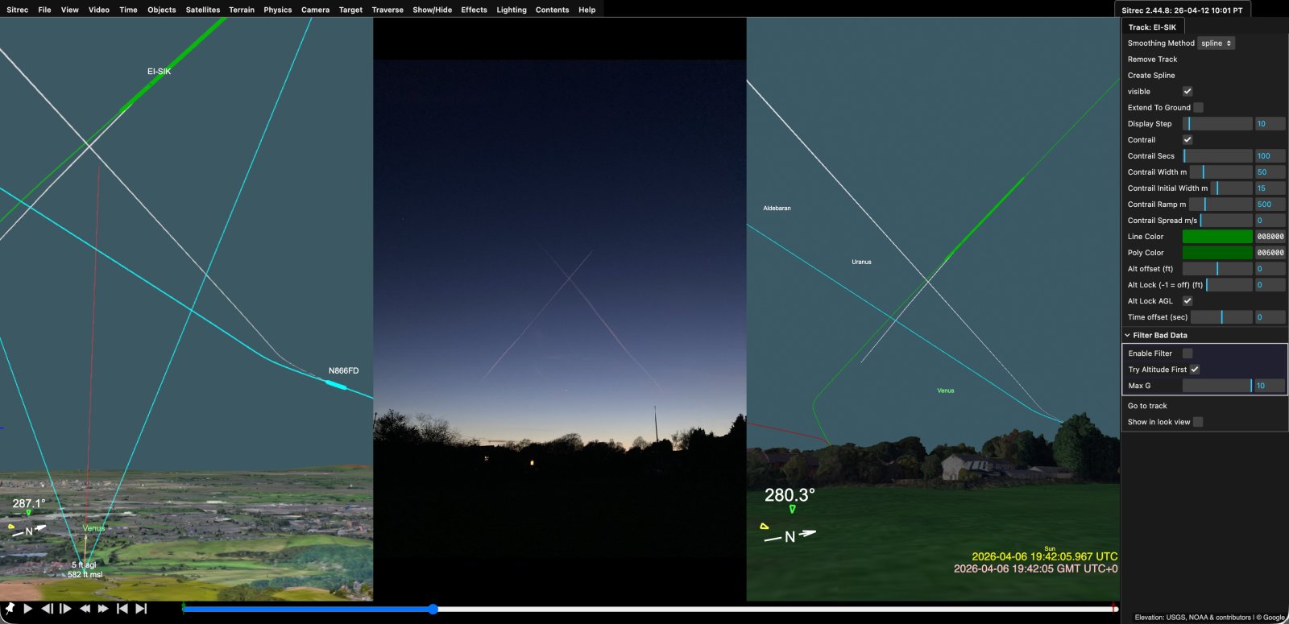Open the Show/Hide menu
Viewport: 1289px width, 624px height.
(432, 10)
